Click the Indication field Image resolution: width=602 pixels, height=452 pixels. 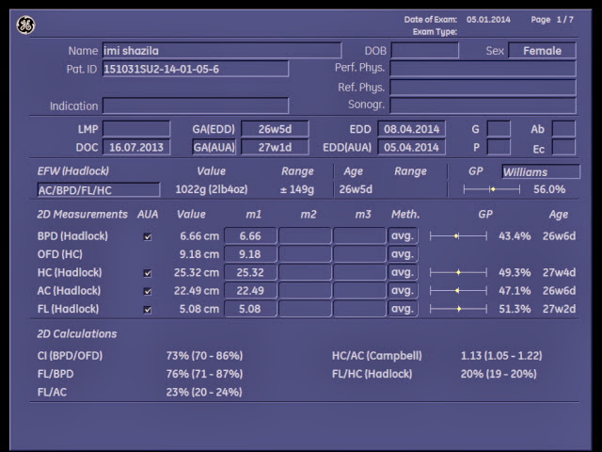[196, 105]
